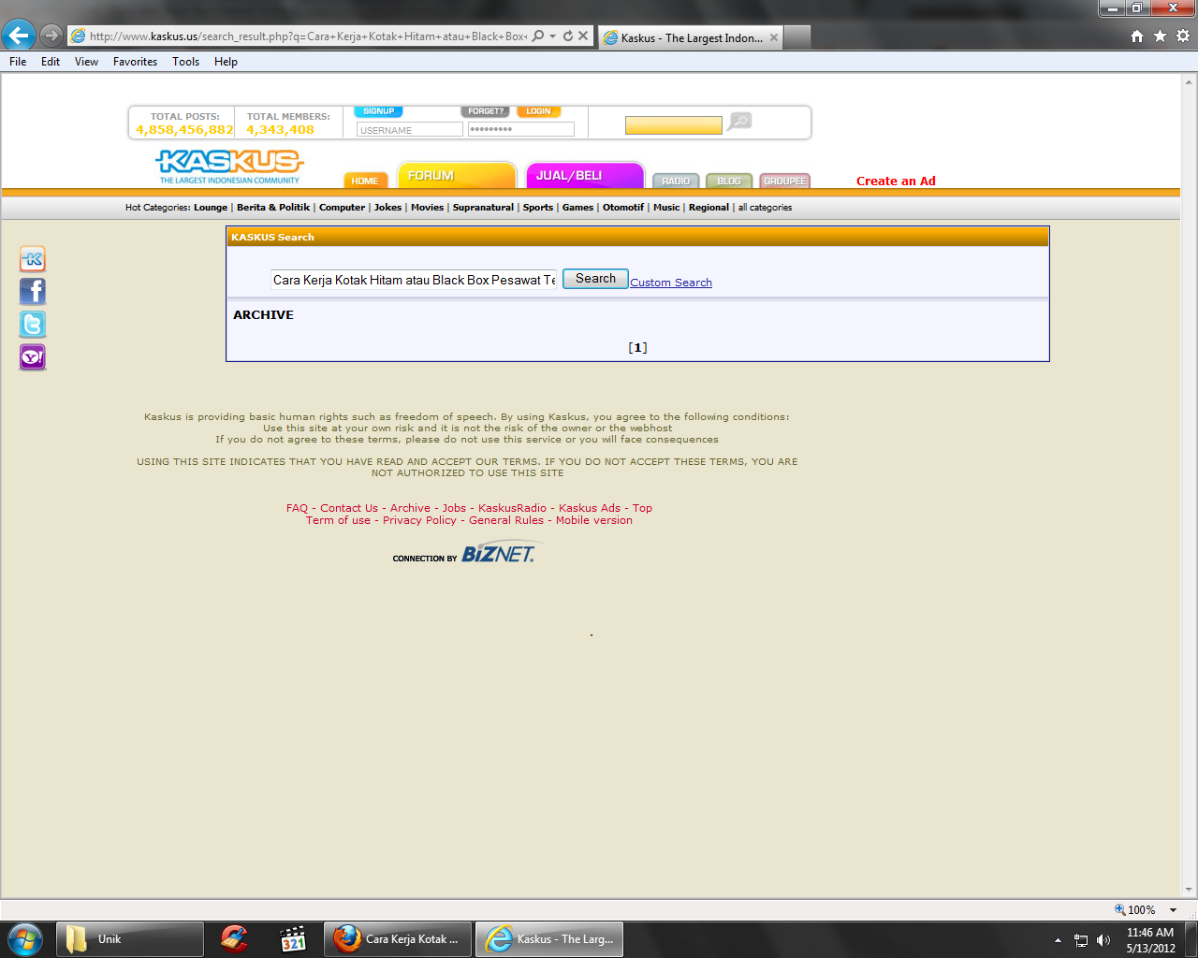Open the File menu
Viewport: 1198px width, 958px height.
18,62
